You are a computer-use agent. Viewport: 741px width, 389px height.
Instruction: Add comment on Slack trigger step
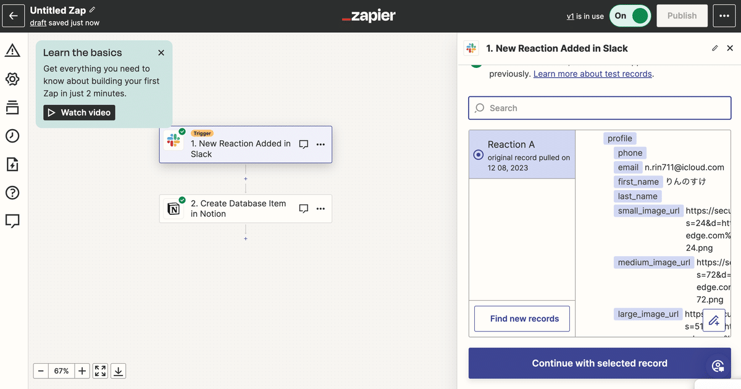[x=304, y=144]
